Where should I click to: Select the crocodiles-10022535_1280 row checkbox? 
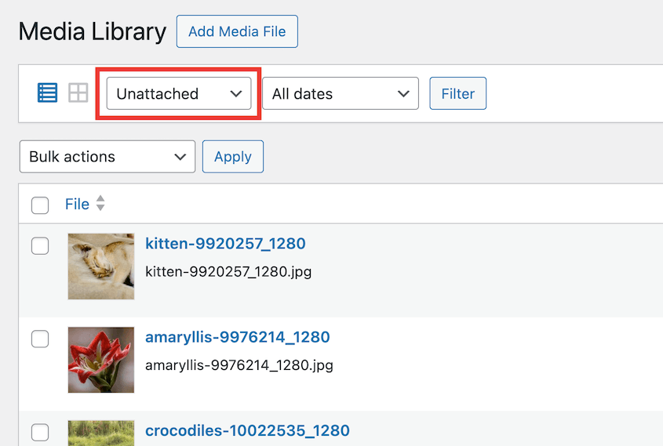coord(40,432)
